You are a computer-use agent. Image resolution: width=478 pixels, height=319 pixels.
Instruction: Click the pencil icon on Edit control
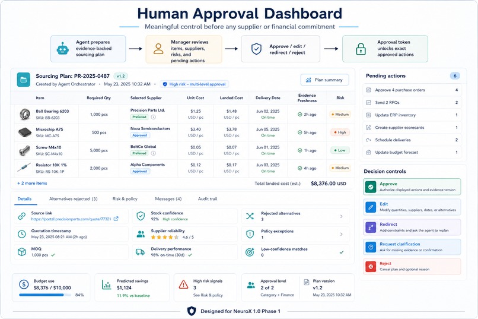click(x=371, y=207)
